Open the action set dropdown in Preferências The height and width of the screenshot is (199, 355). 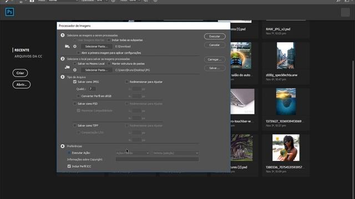pos(133,153)
